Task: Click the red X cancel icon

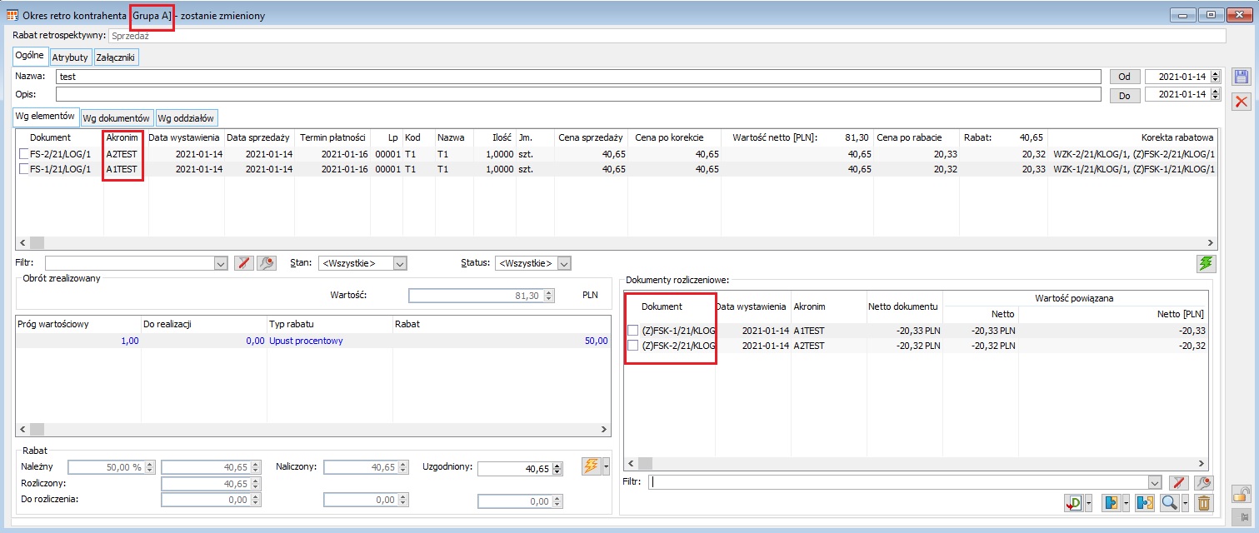Action: (1242, 101)
